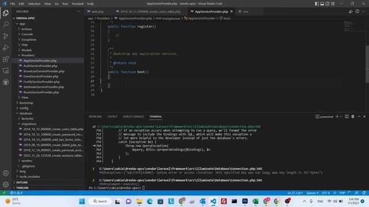Open Photoshop from the taskbar

[x=244, y=201]
